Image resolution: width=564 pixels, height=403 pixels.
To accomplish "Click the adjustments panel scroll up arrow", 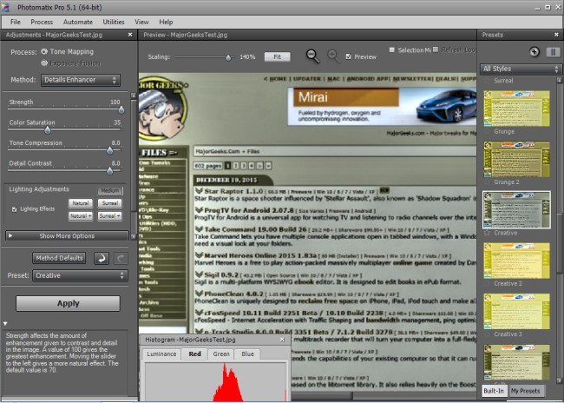I will [x=134, y=96].
